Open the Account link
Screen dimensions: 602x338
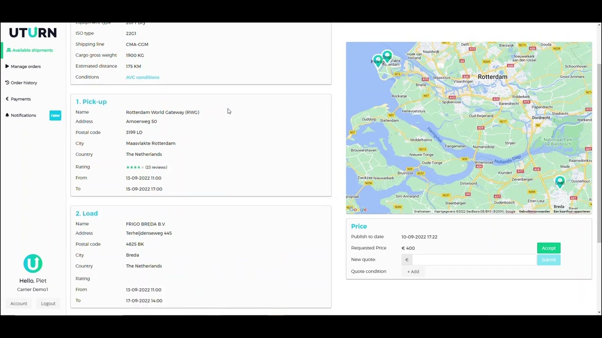click(19, 304)
